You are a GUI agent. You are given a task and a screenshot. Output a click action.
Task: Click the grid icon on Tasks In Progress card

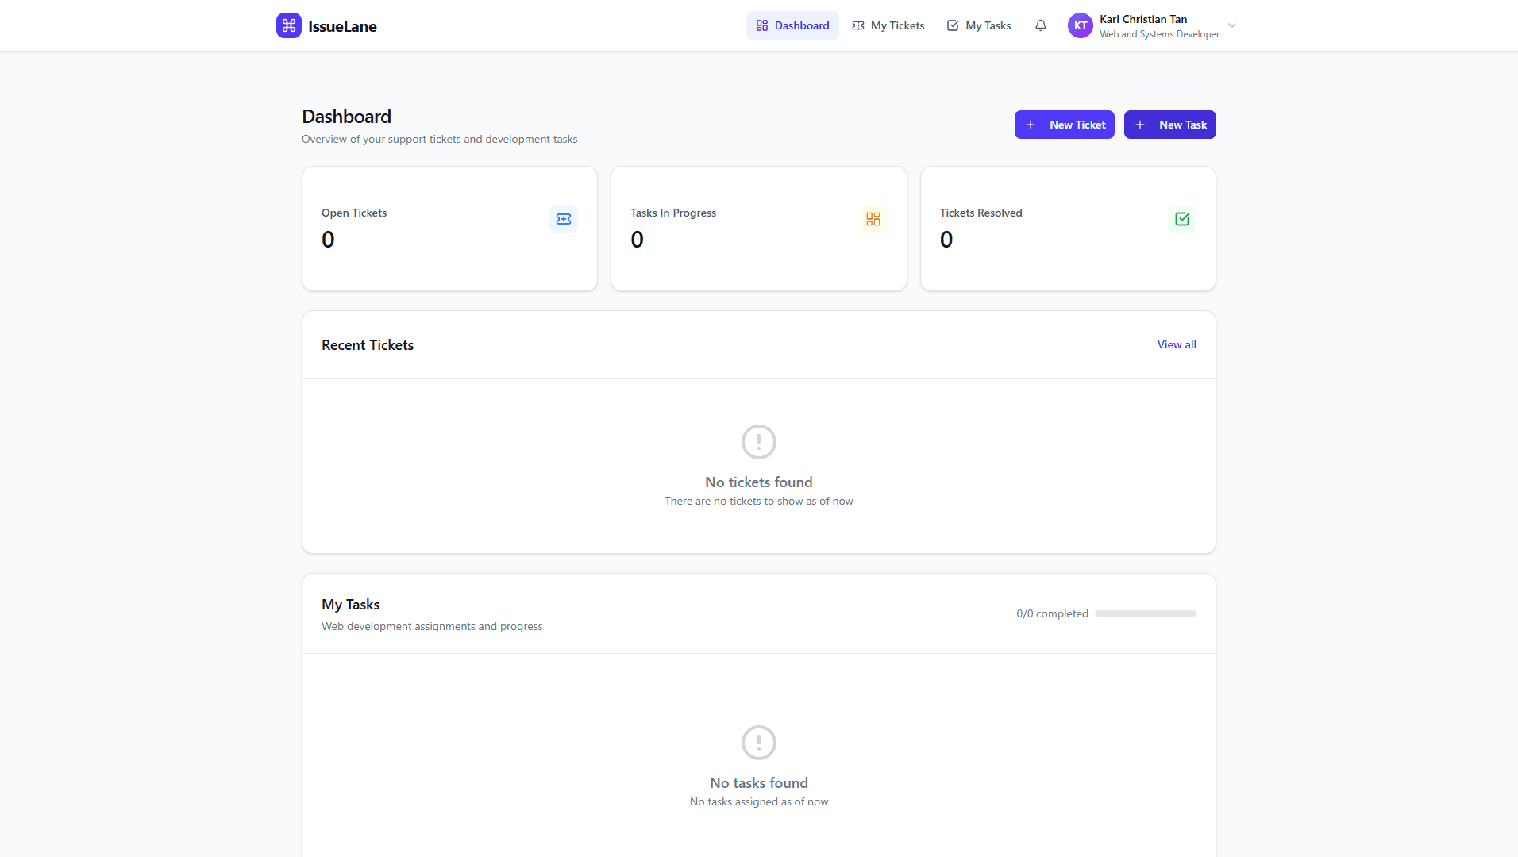[873, 218]
